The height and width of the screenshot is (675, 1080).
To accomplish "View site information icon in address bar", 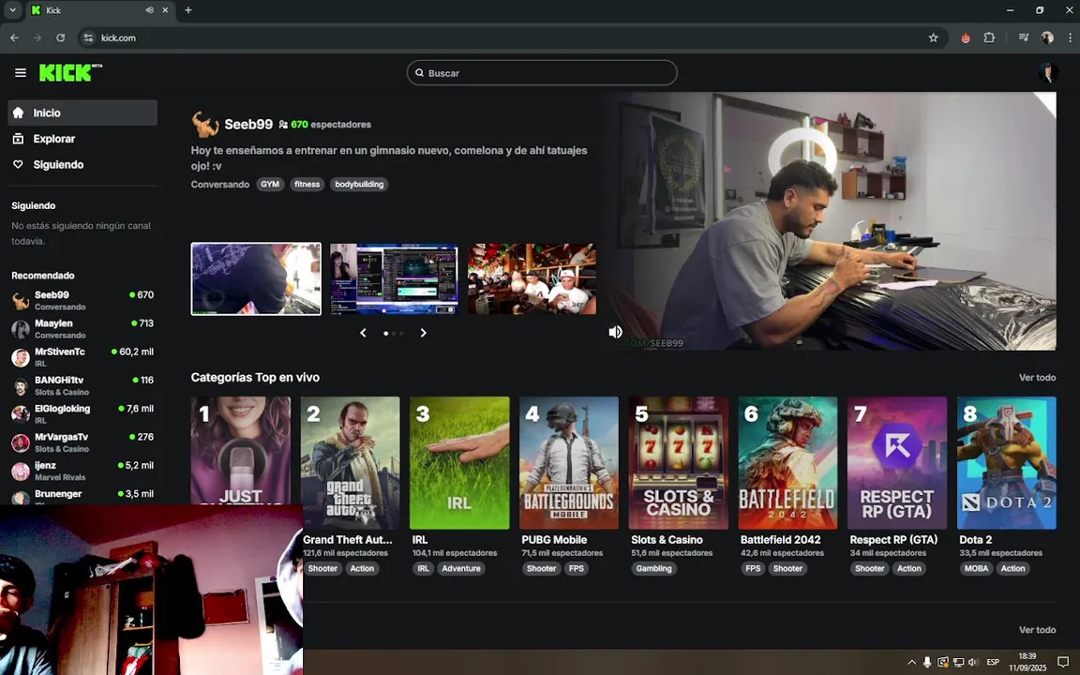I will click(x=88, y=37).
